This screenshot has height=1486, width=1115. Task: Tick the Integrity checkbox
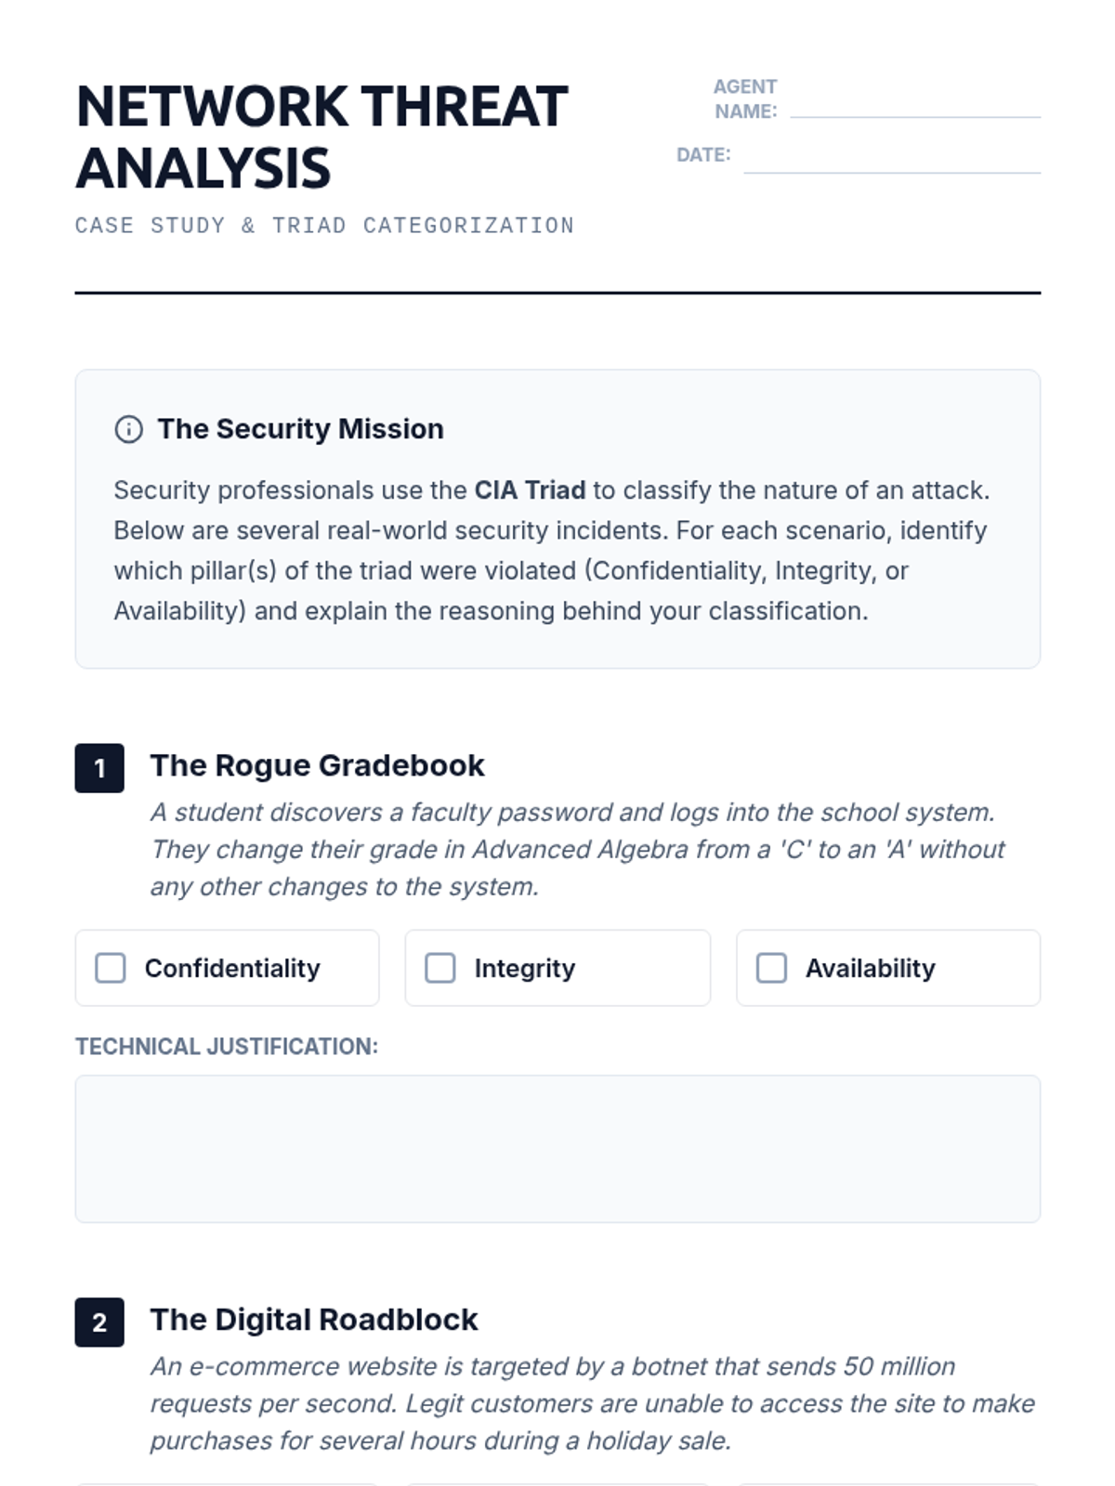point(440,968)
